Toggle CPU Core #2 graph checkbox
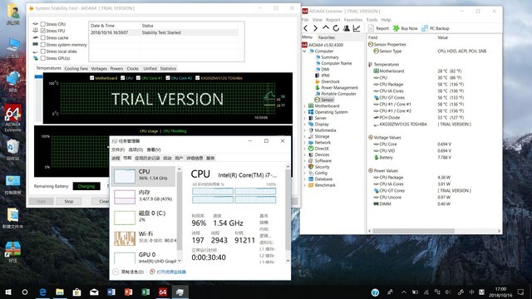The image size is (532, 299). point(168,78)
